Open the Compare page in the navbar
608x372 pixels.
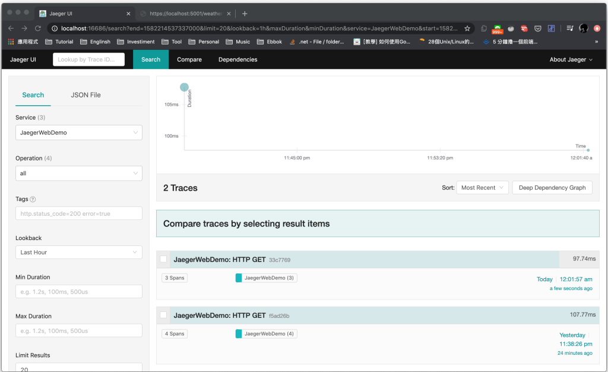tap(189, 59)
